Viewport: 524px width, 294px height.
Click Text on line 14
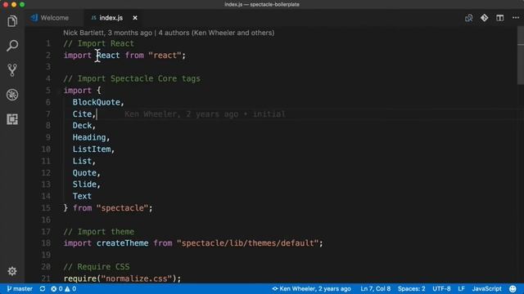pyautogui.click(x=82, y=196)
